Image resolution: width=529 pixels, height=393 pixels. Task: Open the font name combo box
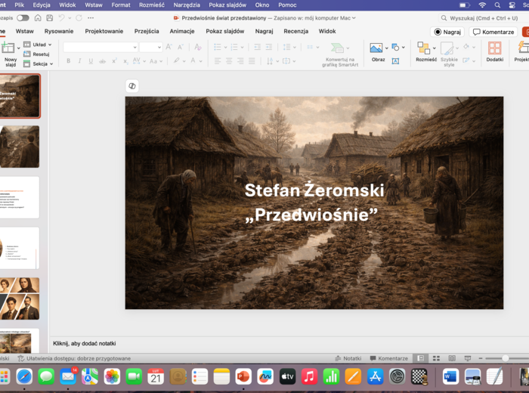(x=99, y=47)
